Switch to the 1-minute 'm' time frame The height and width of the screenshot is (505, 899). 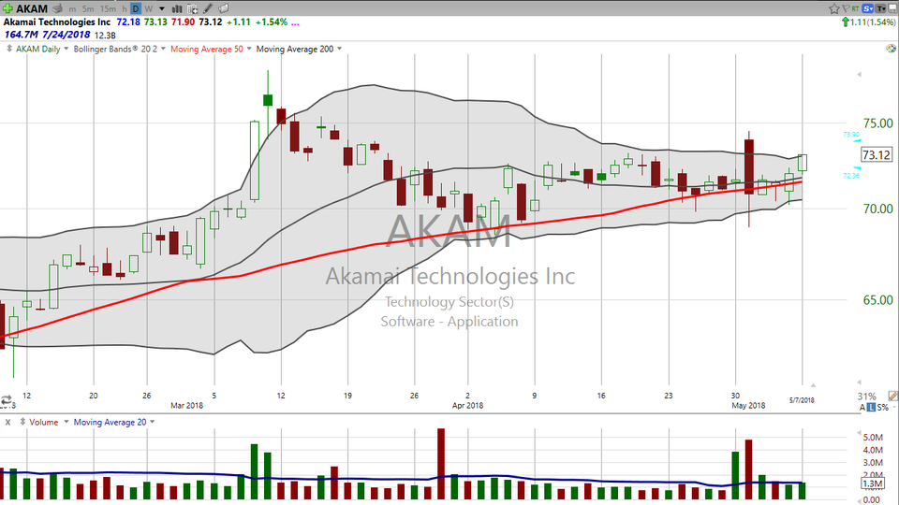[72, 9]
